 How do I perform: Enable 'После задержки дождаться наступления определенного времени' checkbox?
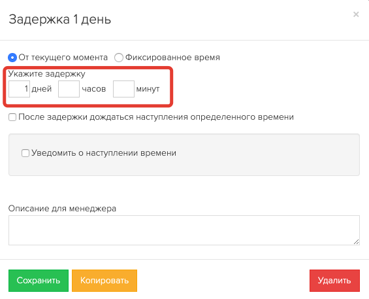(12, 117)
